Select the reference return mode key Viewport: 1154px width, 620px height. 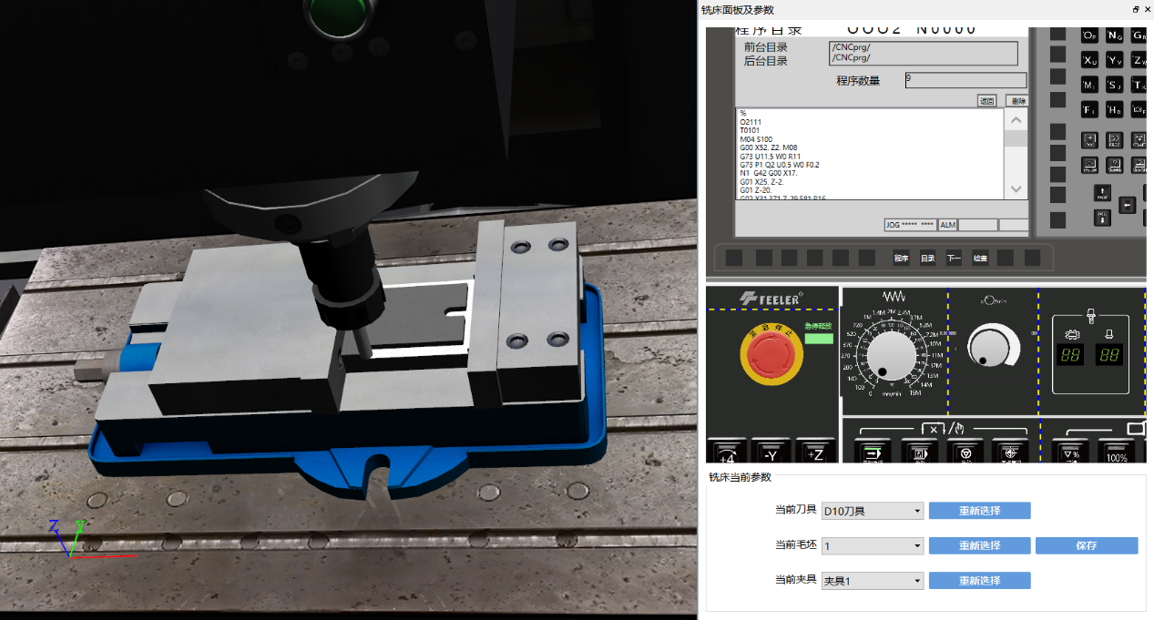1009,452
